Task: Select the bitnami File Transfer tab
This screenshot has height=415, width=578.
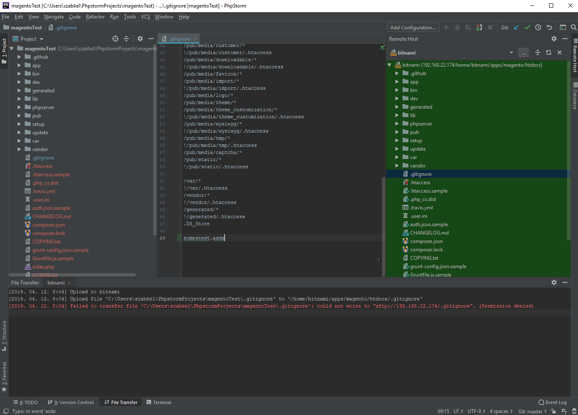Action: [56, 282]
